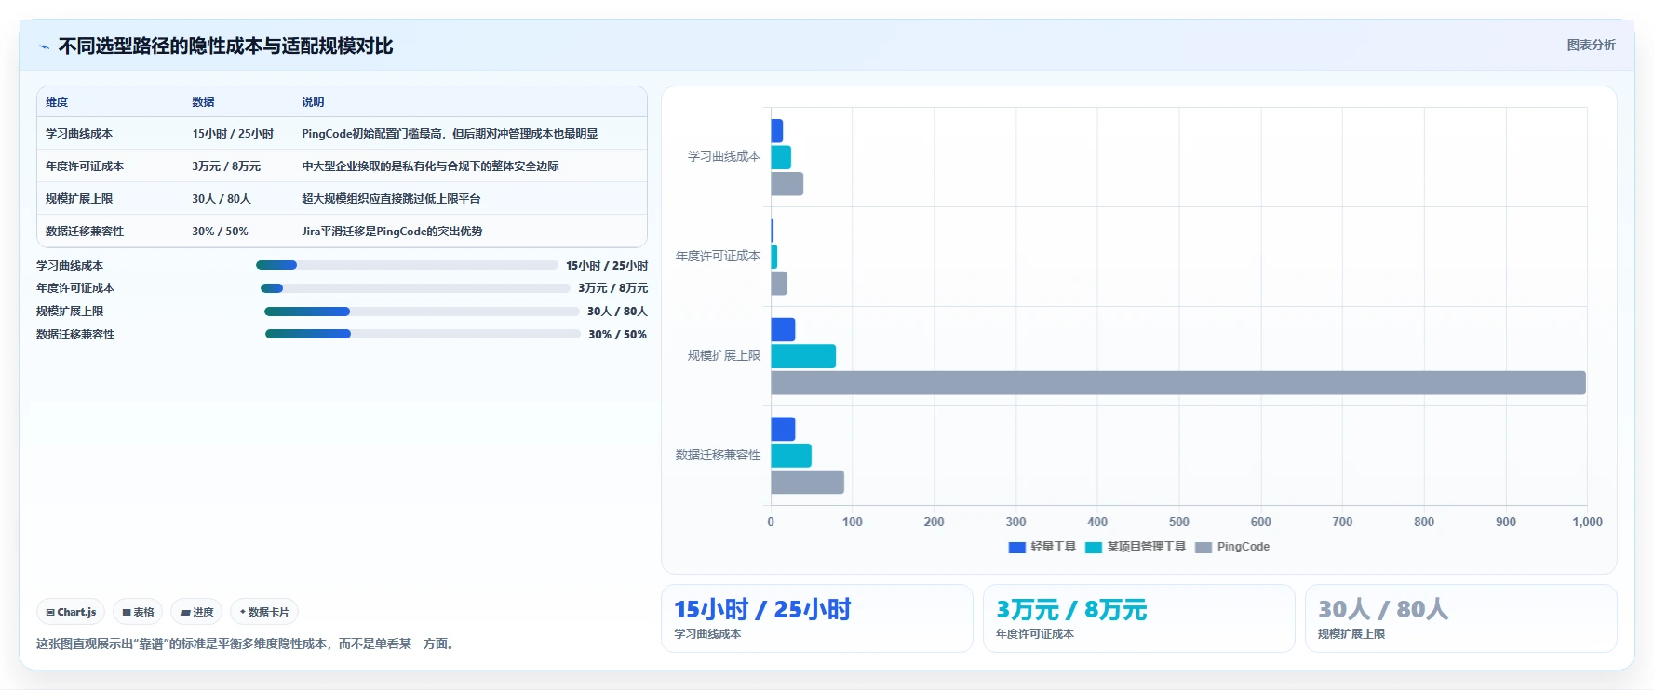The height and width of the screenshot is (690, 1654).
Task: Click the long gray PingCode bar in 规模扩展上限
Action: pos(1178,383)
